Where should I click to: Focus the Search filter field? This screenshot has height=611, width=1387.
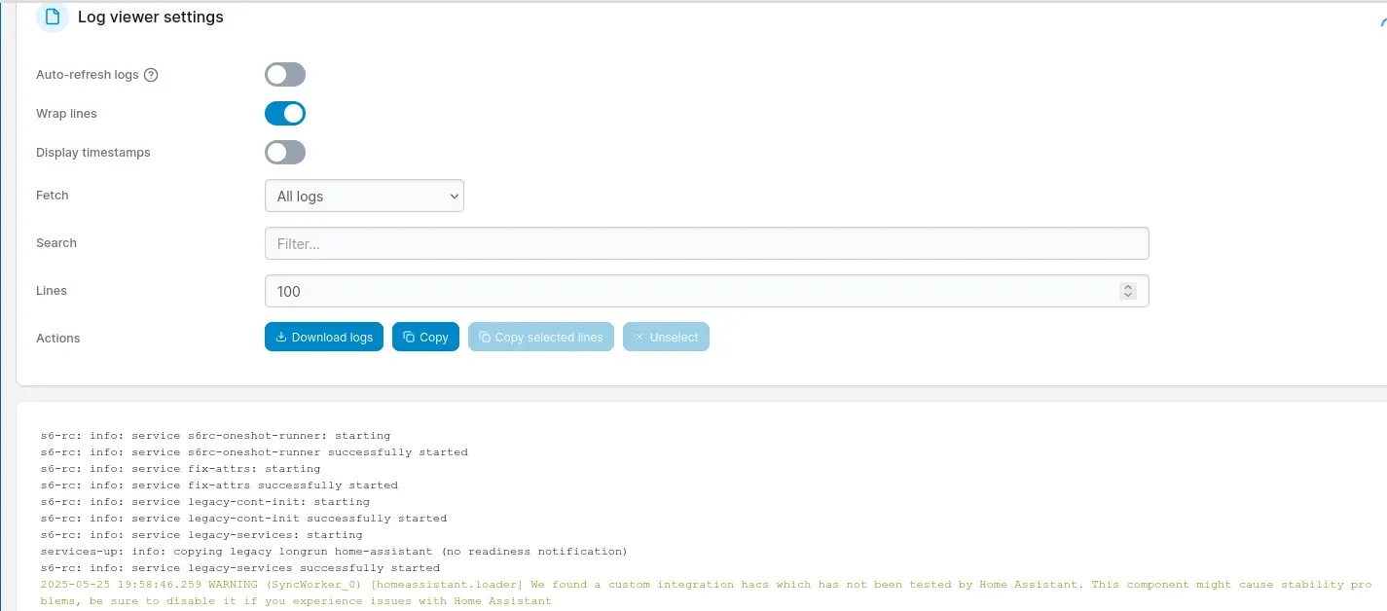pyautogui.click(x=707, y=243)
